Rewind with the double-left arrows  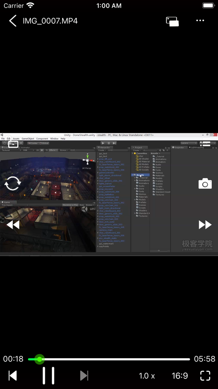click(13, 225)
